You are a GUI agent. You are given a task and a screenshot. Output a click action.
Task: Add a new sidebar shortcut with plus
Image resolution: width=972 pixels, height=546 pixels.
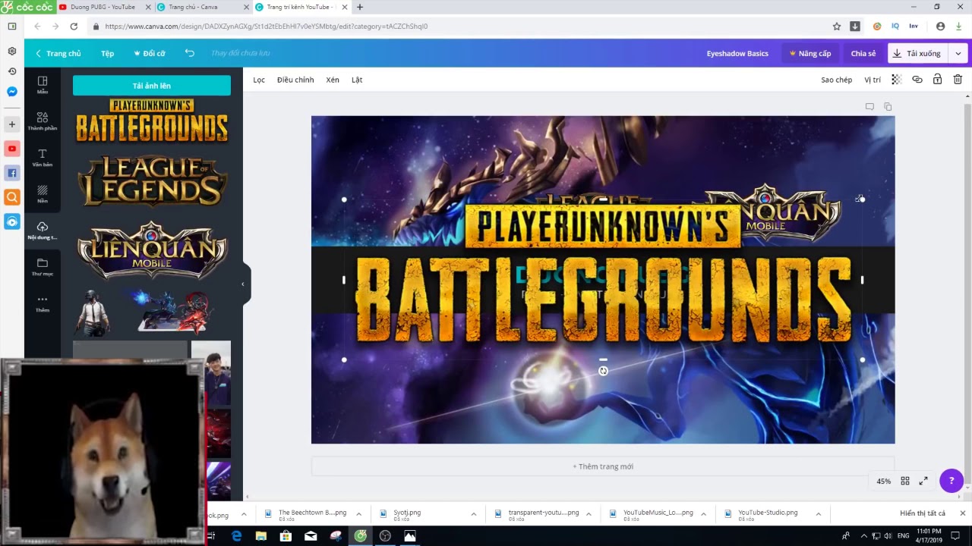pos(12,124)
